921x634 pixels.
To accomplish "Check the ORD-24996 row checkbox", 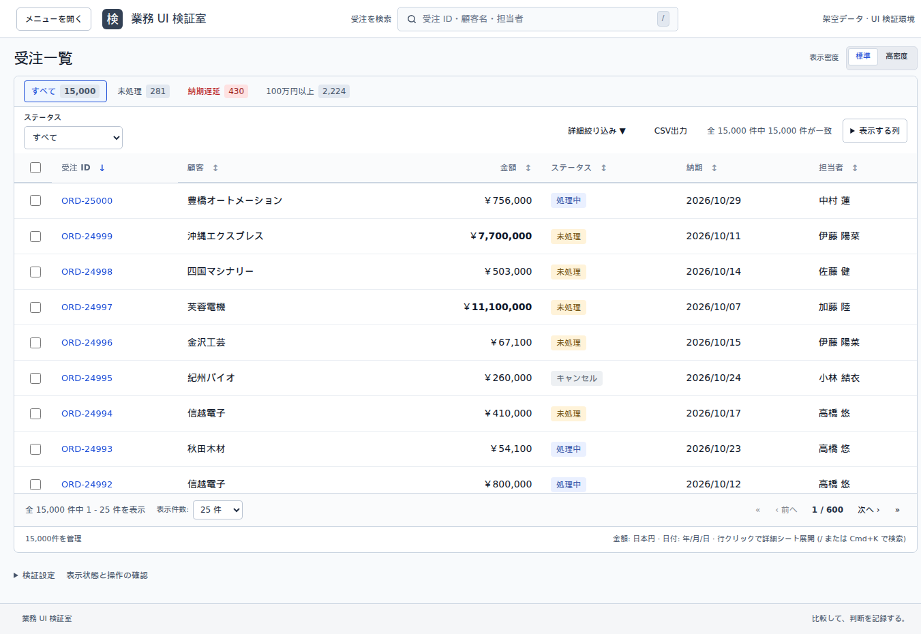I will pyautogui.click(x=35, y=343).
